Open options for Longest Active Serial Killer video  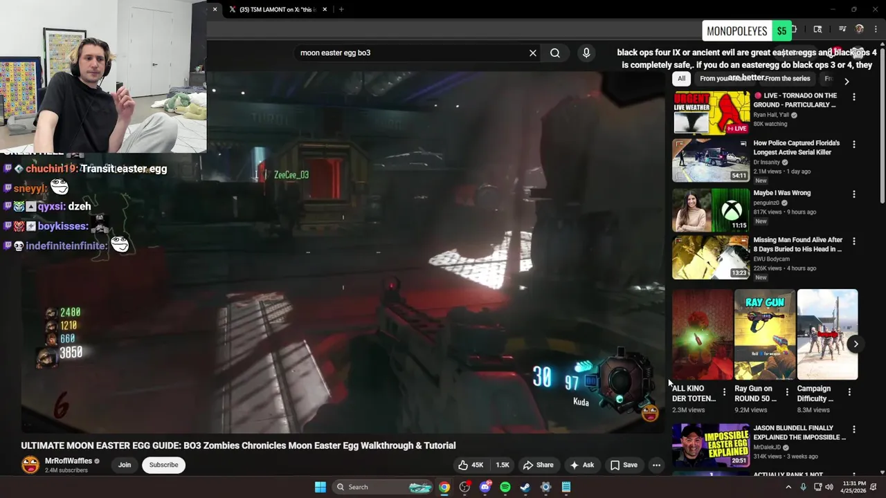(x=854, y=145)
